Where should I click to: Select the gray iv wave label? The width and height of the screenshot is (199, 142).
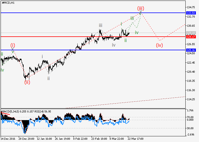(x=114, y=45)
